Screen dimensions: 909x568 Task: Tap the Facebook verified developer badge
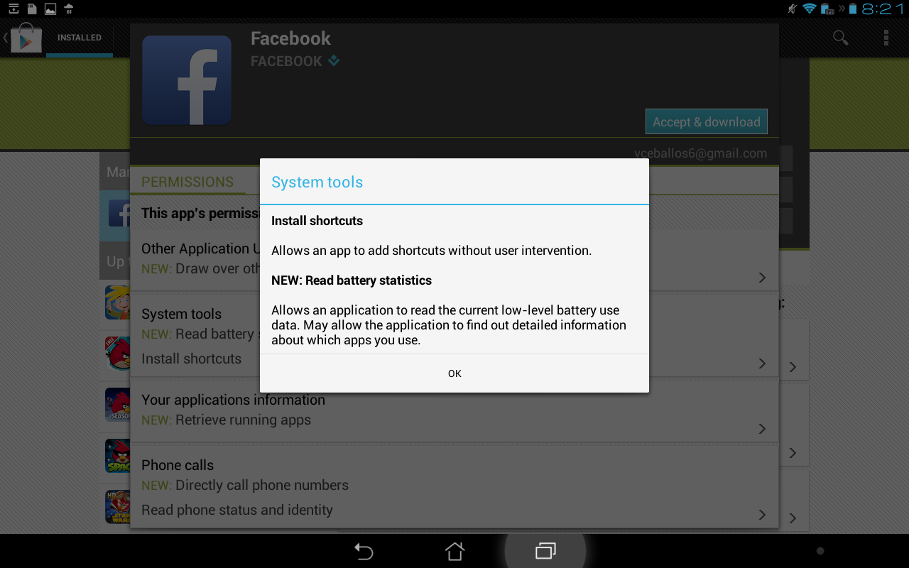tap(334, 61)
